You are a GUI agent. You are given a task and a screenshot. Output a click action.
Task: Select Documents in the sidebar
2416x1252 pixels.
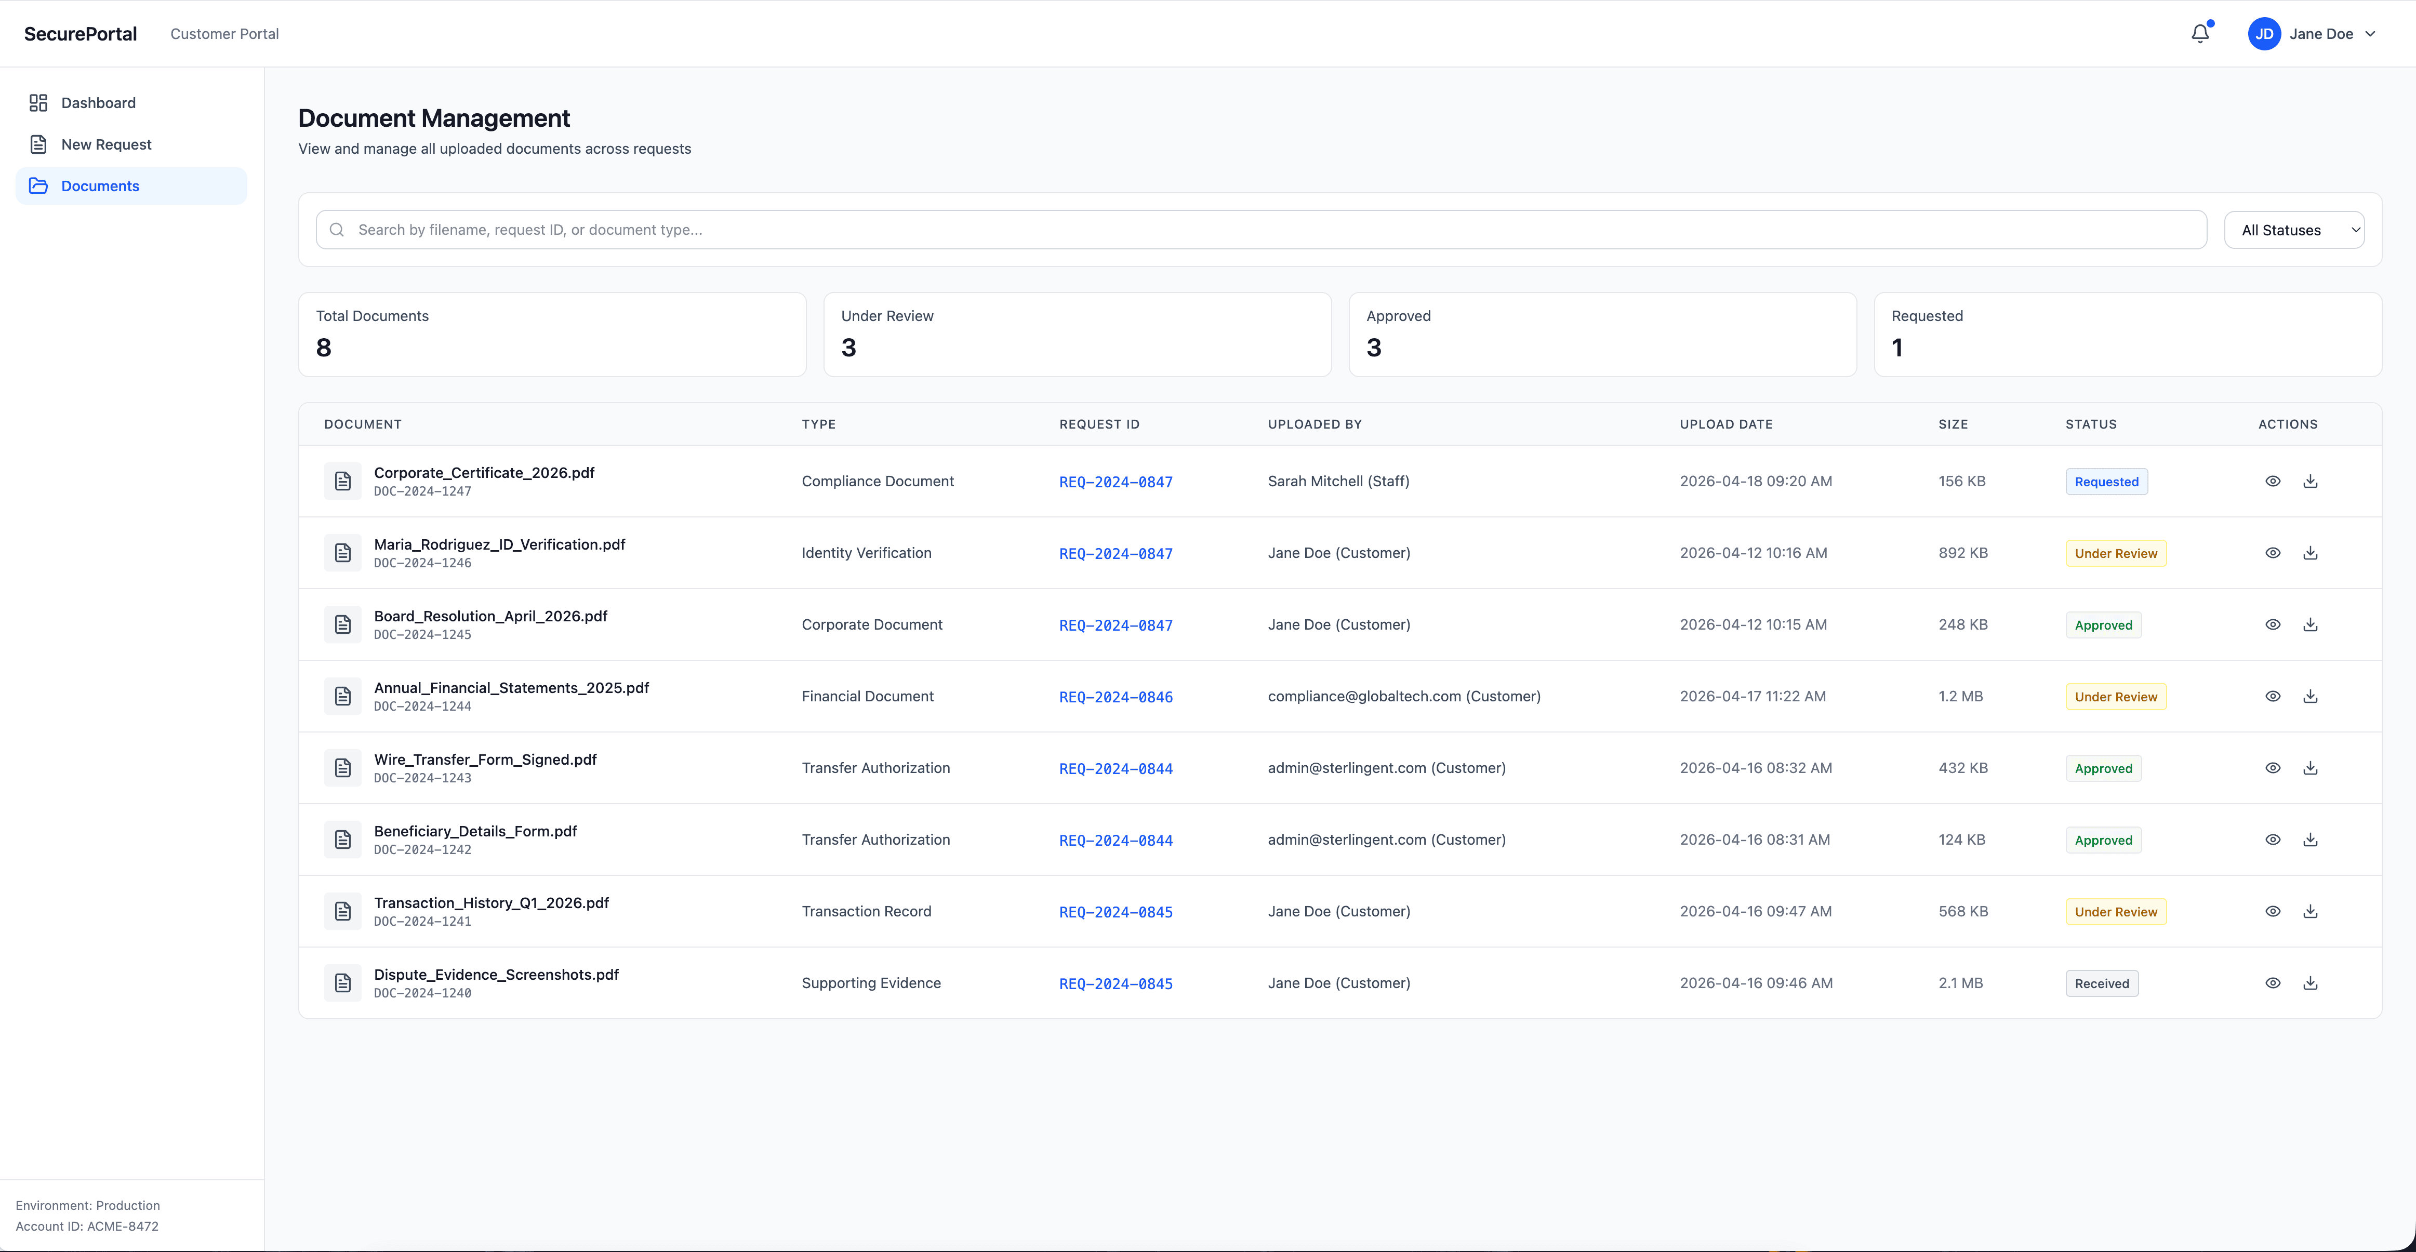(131, 185)
